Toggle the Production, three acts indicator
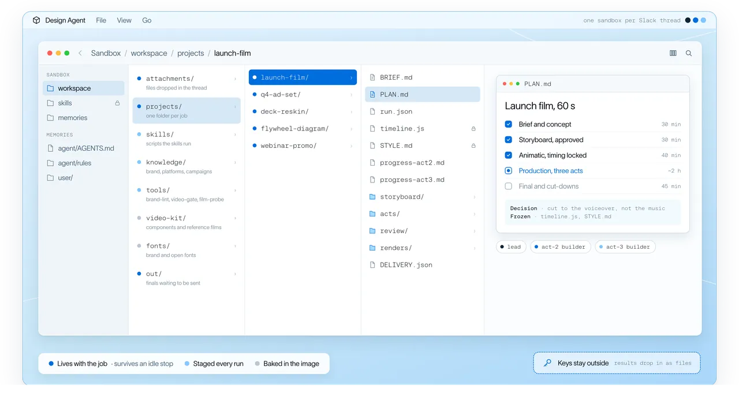Screen dimensions: 739x396 509,171
